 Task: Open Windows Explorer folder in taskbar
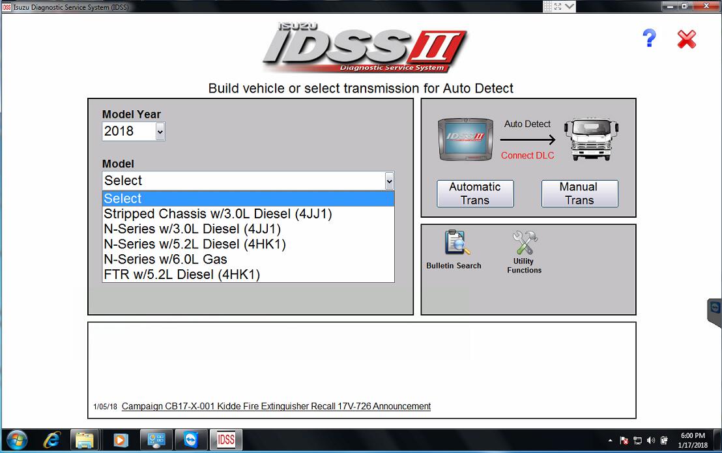pyautogui.click(x=85, y=441)
